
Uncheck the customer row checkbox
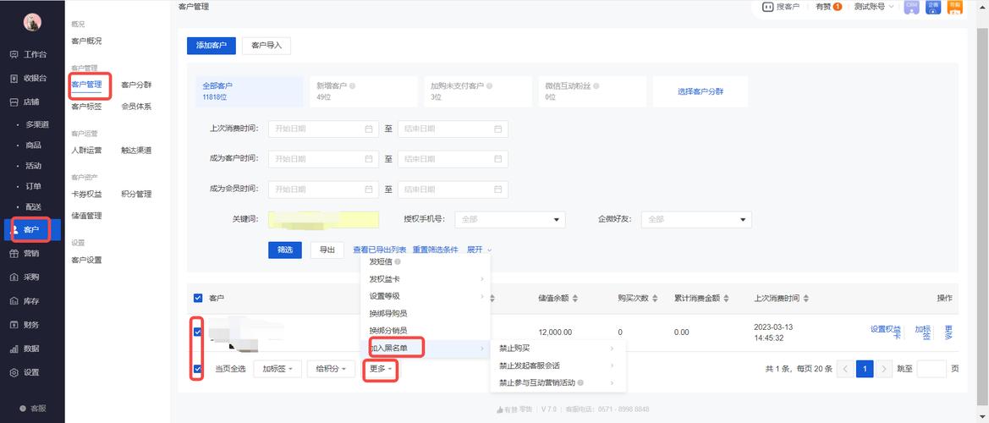click(x=198, y=332)
